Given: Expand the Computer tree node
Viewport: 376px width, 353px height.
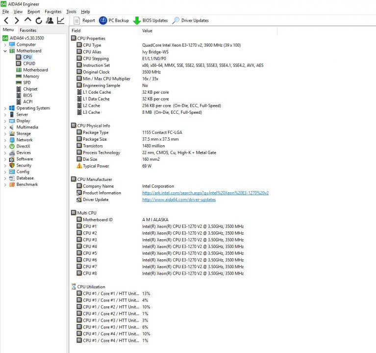Looking at the screenshot, I should [5, 45].
